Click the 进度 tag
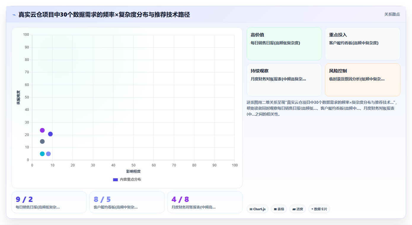The height and width of the screenshot is (225, 412). (x=298, y=209)
